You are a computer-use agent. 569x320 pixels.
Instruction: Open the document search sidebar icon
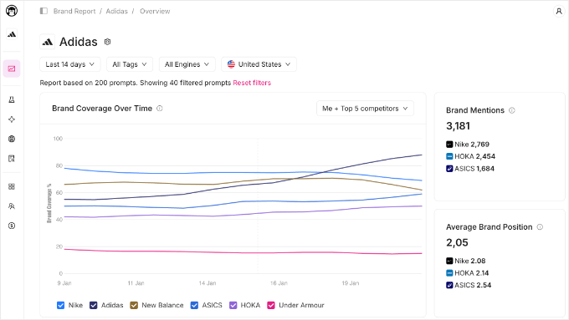coord(12,159)
